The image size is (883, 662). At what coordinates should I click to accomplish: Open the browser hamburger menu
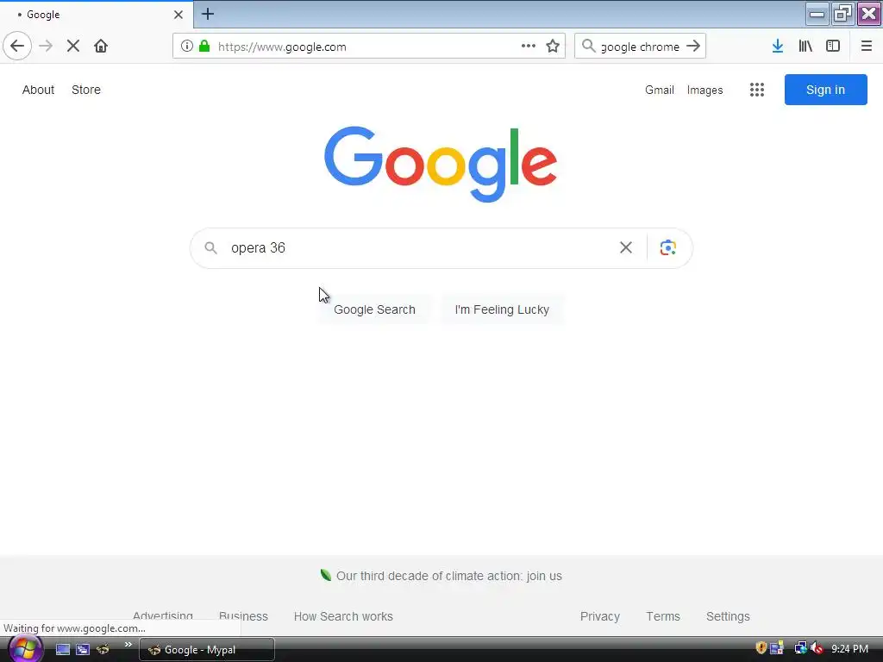coord(866,47)
